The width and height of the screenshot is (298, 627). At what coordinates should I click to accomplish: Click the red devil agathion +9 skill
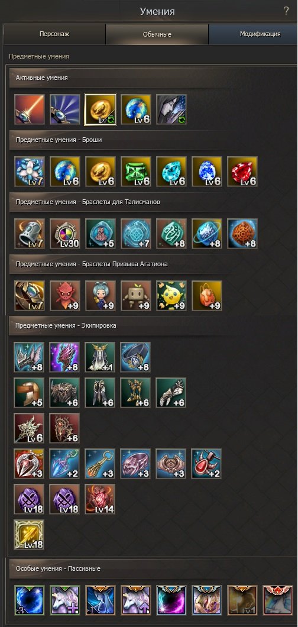coord(64,296)
